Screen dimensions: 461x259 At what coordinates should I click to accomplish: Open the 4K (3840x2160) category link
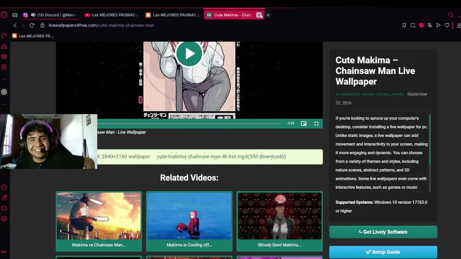348,94
